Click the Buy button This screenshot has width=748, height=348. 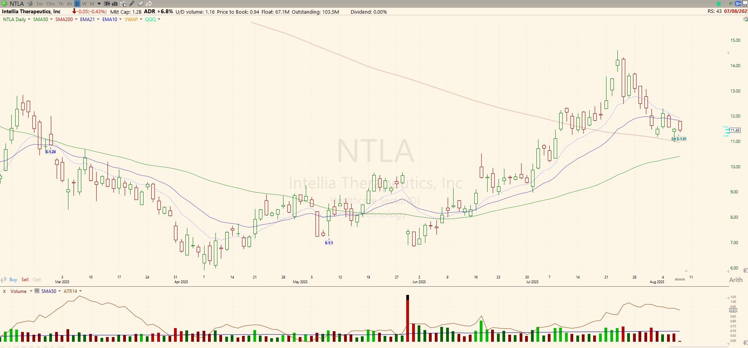13,280
